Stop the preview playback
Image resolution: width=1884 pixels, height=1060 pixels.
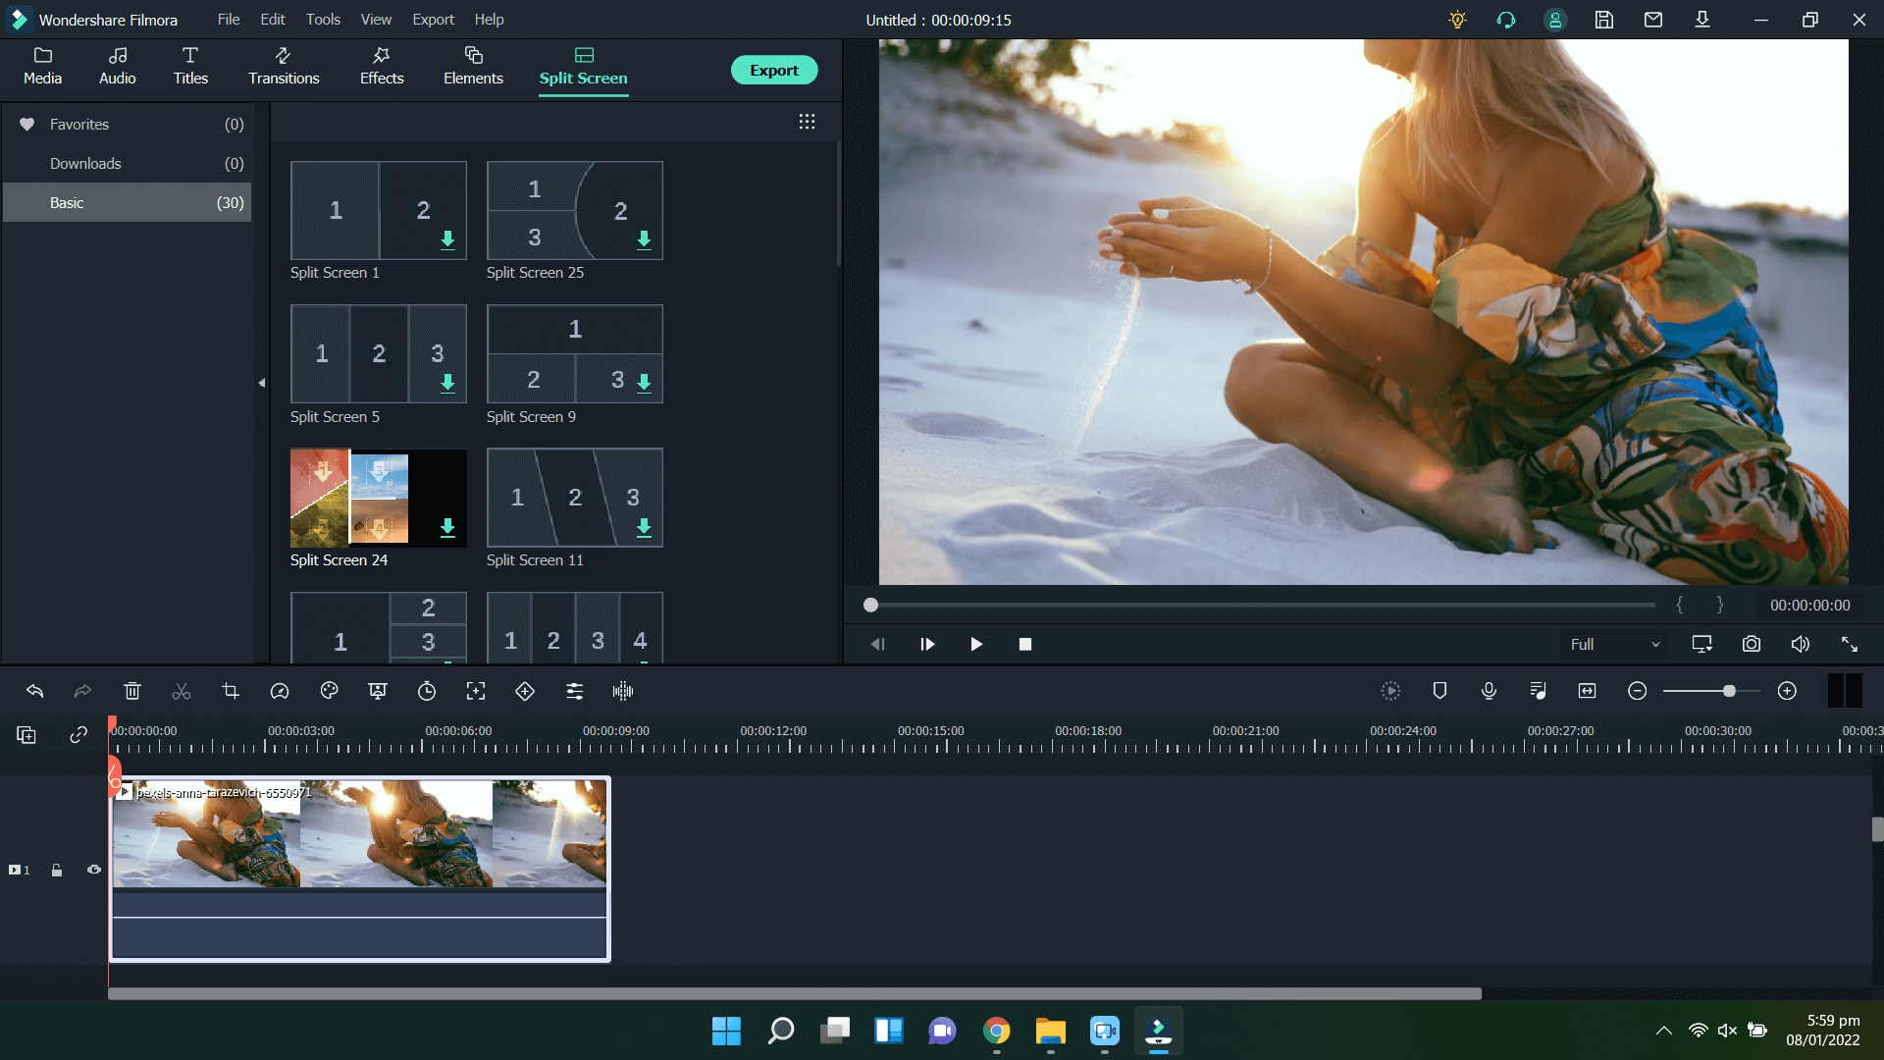pyautogui.click(x=1024, y=644)
